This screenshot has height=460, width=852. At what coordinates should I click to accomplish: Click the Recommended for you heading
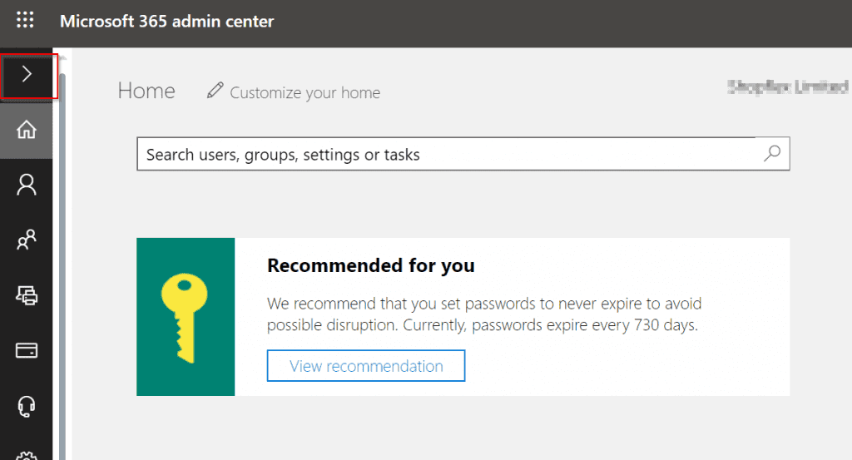(x=371, y=265)
